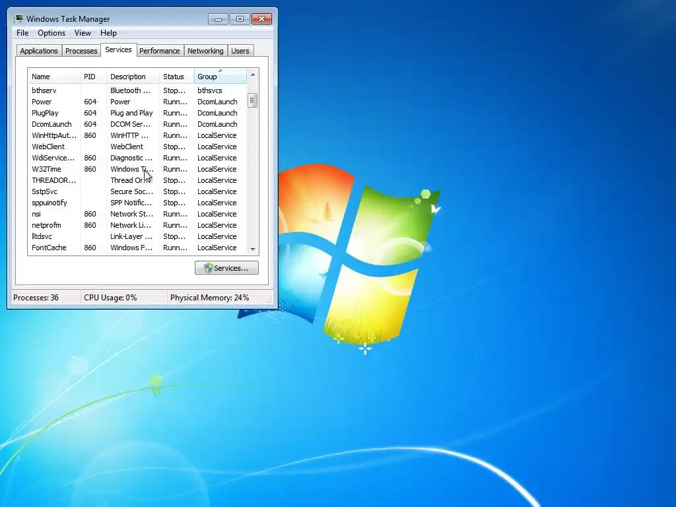The image size is (676, 507).
Task: Click the Windows F... description cell
Action: point(131,248)
